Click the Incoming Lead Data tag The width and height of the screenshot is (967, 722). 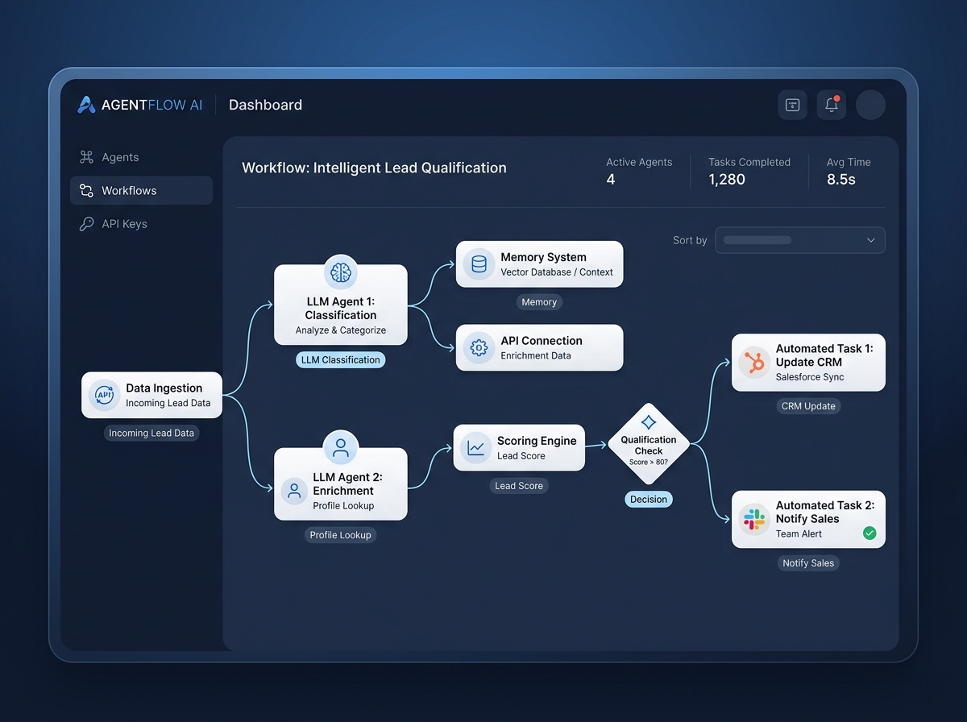pos(151,433)
